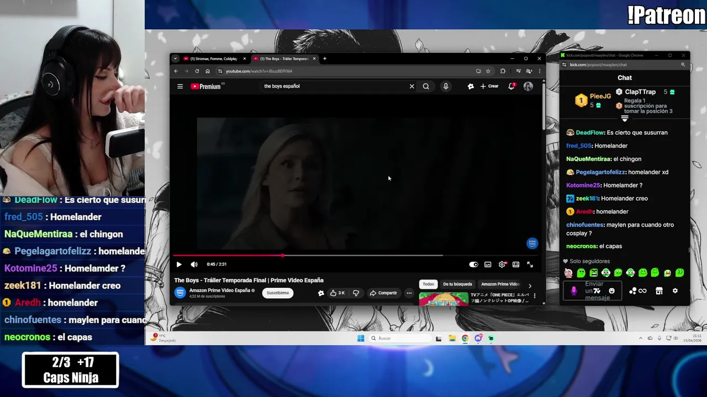Open Kick chat settings gear
Image resolution: width=707 pixels, height=397 pixels.
tap(675, 291)
